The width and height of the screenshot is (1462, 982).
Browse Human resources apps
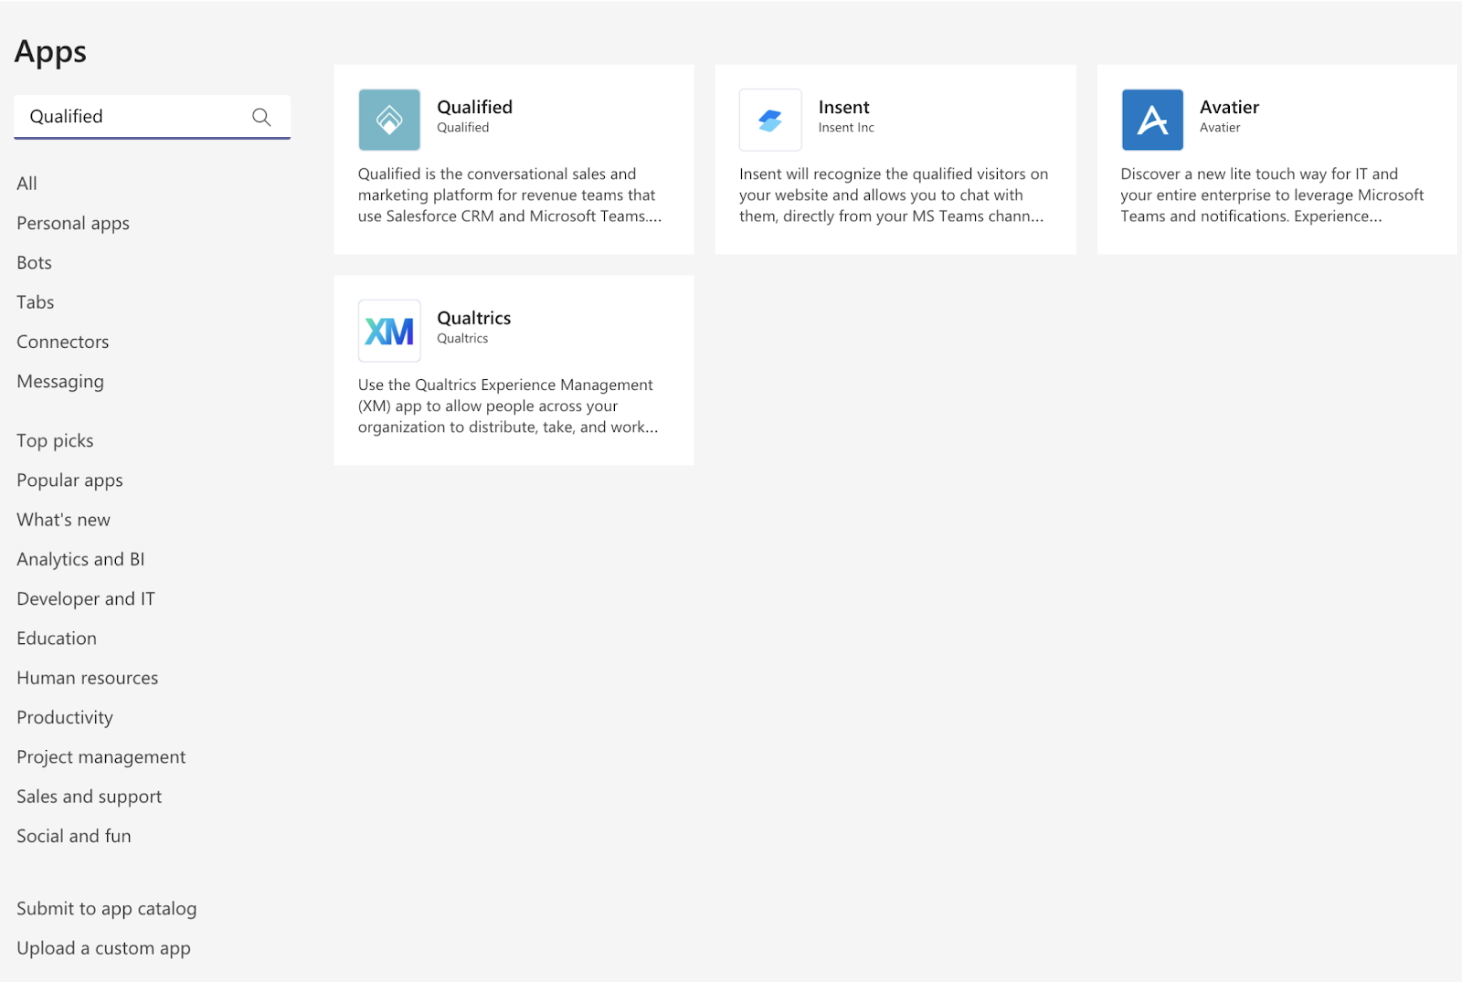(88, 678)
